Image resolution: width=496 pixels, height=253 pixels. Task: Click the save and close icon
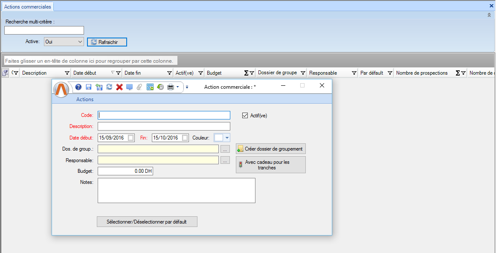(99, 87)
